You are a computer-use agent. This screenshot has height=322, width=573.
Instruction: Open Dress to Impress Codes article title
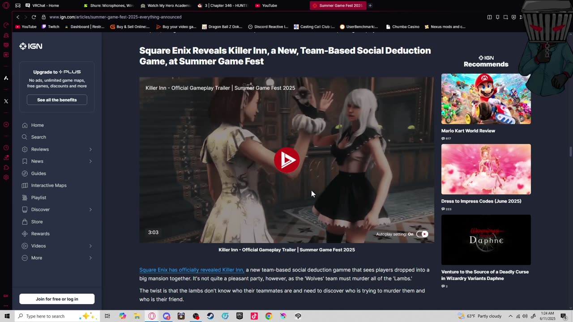[481, 201]
